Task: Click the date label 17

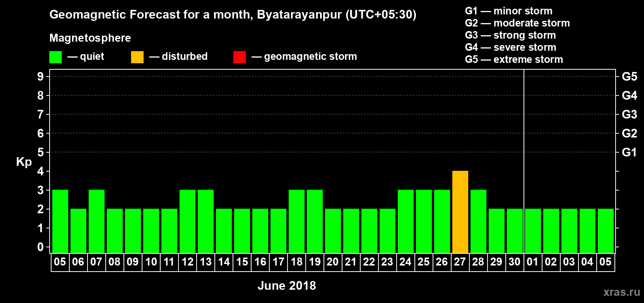Action: (x=278, y=262)
